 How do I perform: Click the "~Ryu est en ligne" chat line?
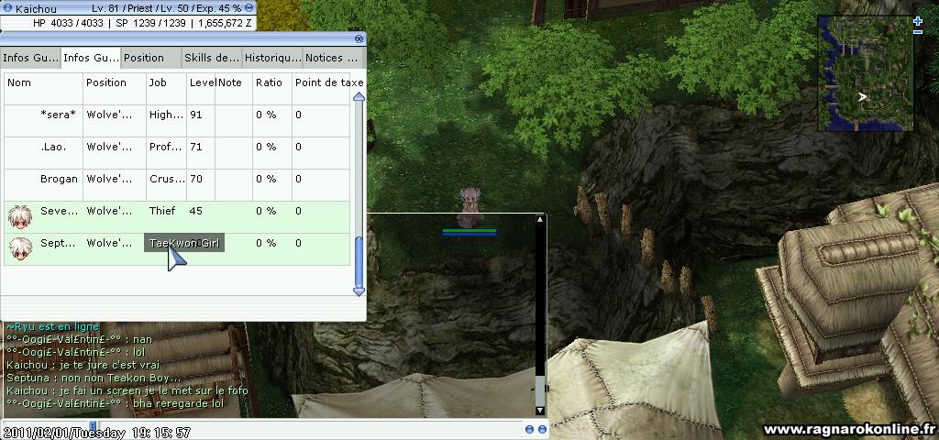point(52,327)
